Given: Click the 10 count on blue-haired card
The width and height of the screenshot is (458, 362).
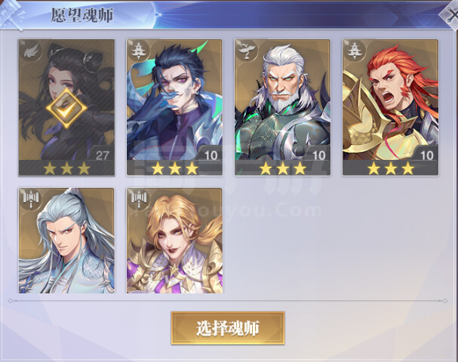Looking at the screenshot, I should 211,155.
